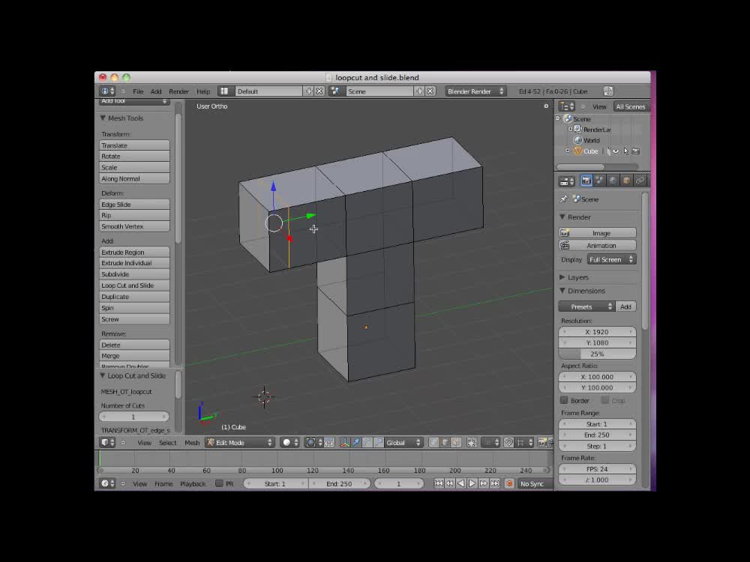Viewport: 750px width, 562px height.
Task: Select the Scene properties tab icon
Action: tap(599, 181)
